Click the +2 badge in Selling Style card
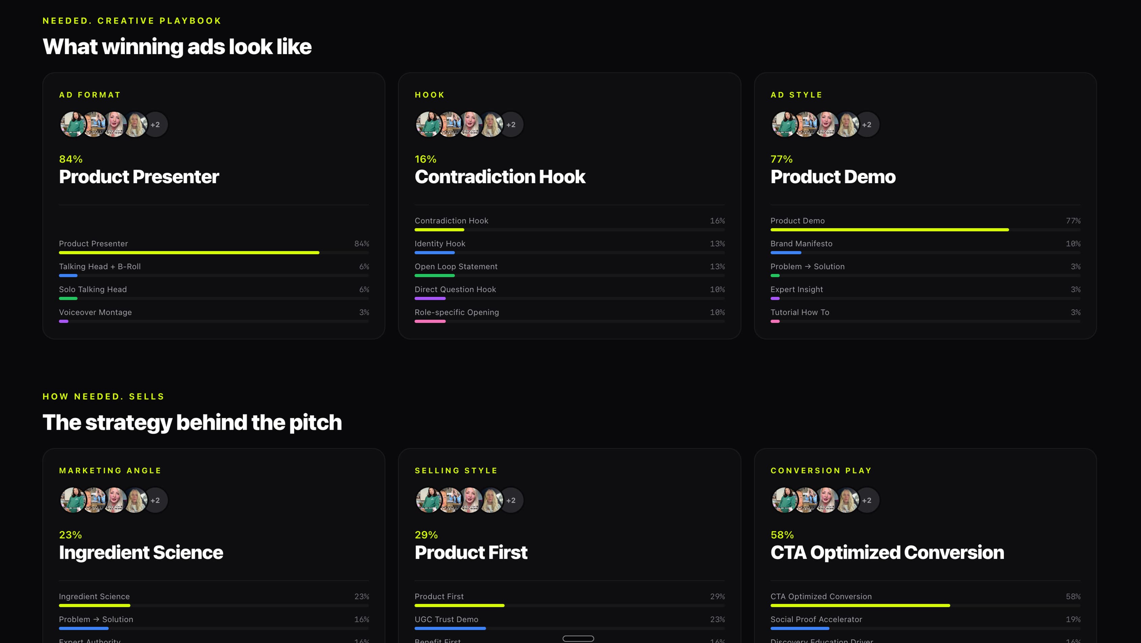The width and height of the screenshot is (1141, 643). point(511,500)
